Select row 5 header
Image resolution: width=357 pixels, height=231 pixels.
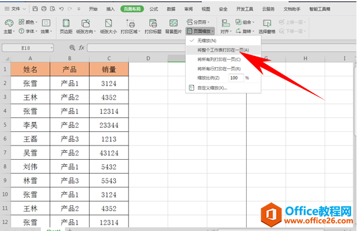point(5,125)
